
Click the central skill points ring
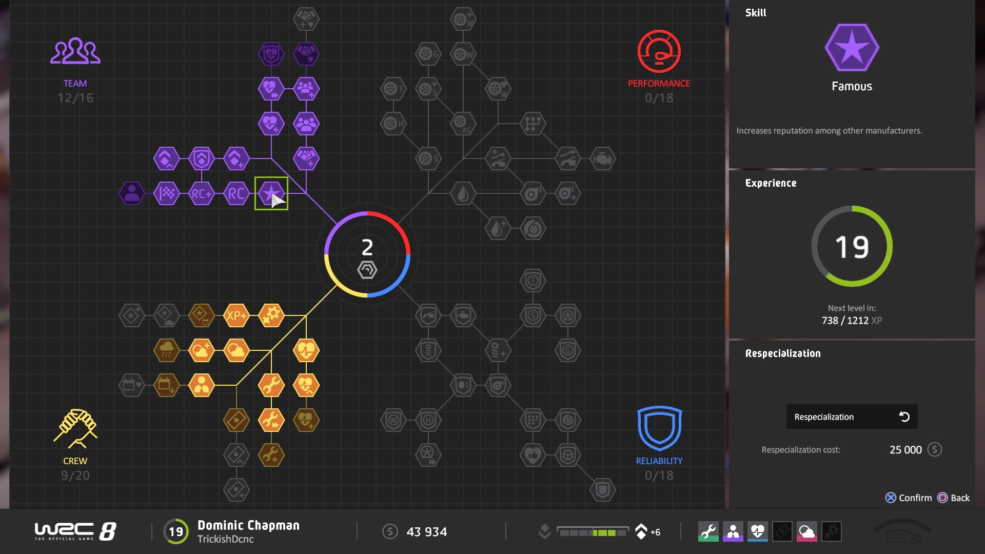[x=367, y=254]
